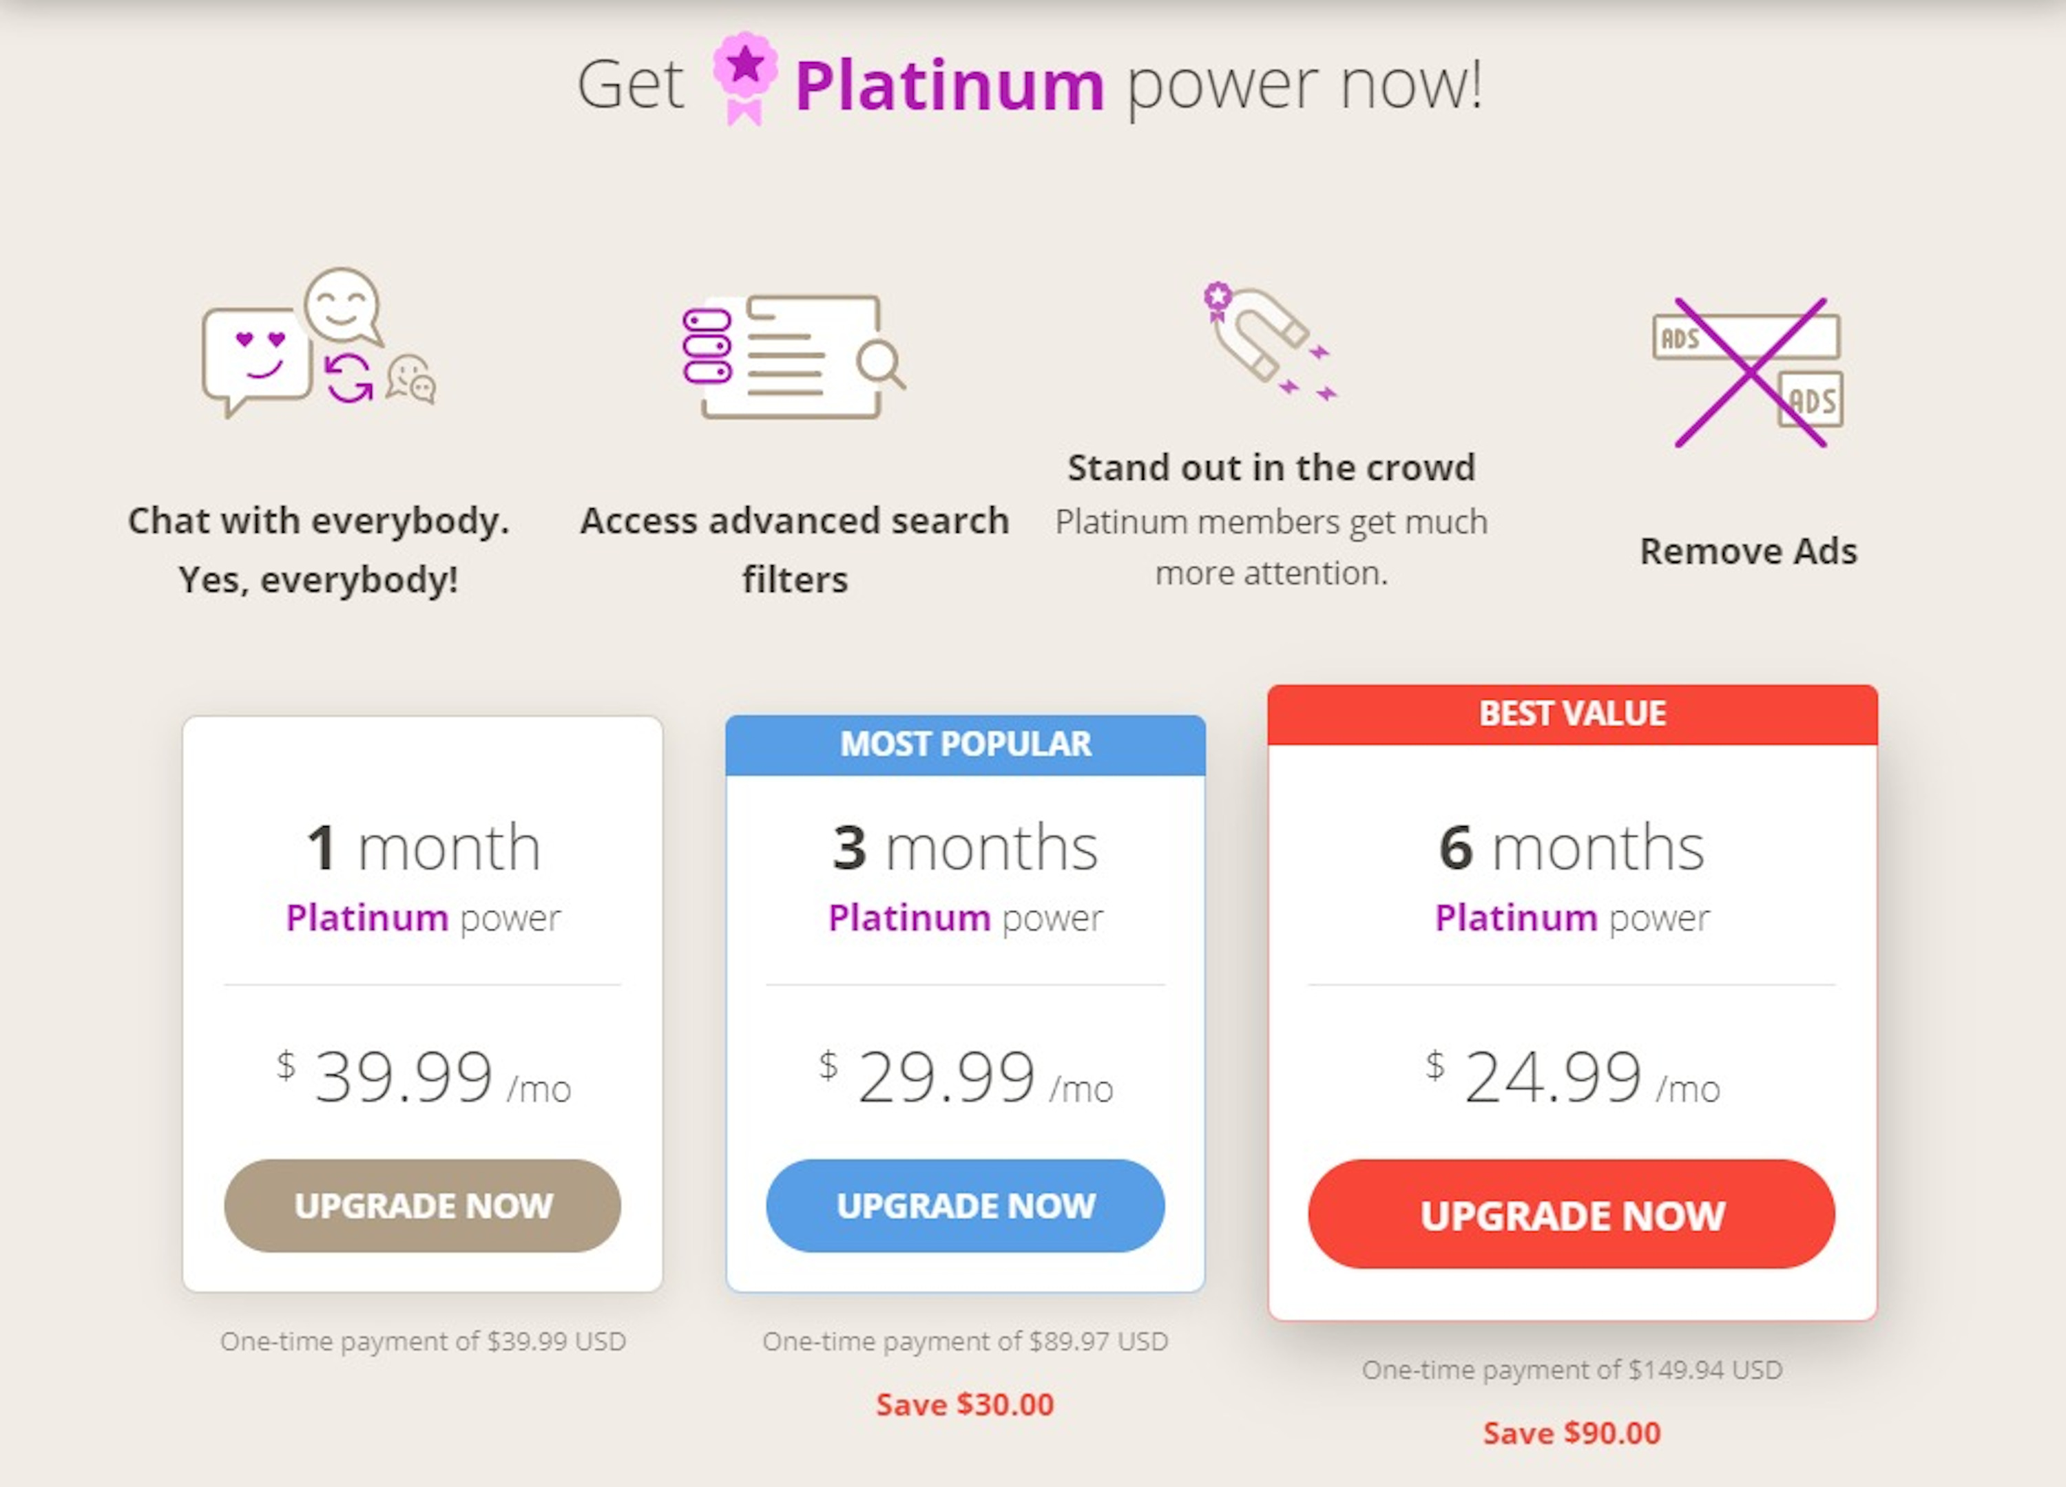Click the crossed-out ads icon

[1748, 372]
